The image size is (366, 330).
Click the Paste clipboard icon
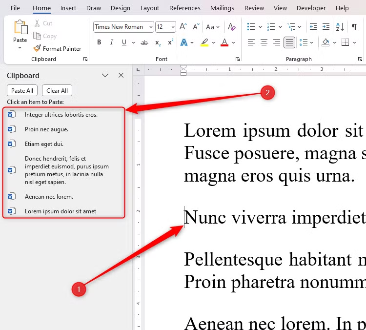pyautogui.click(x=21, y=27)
